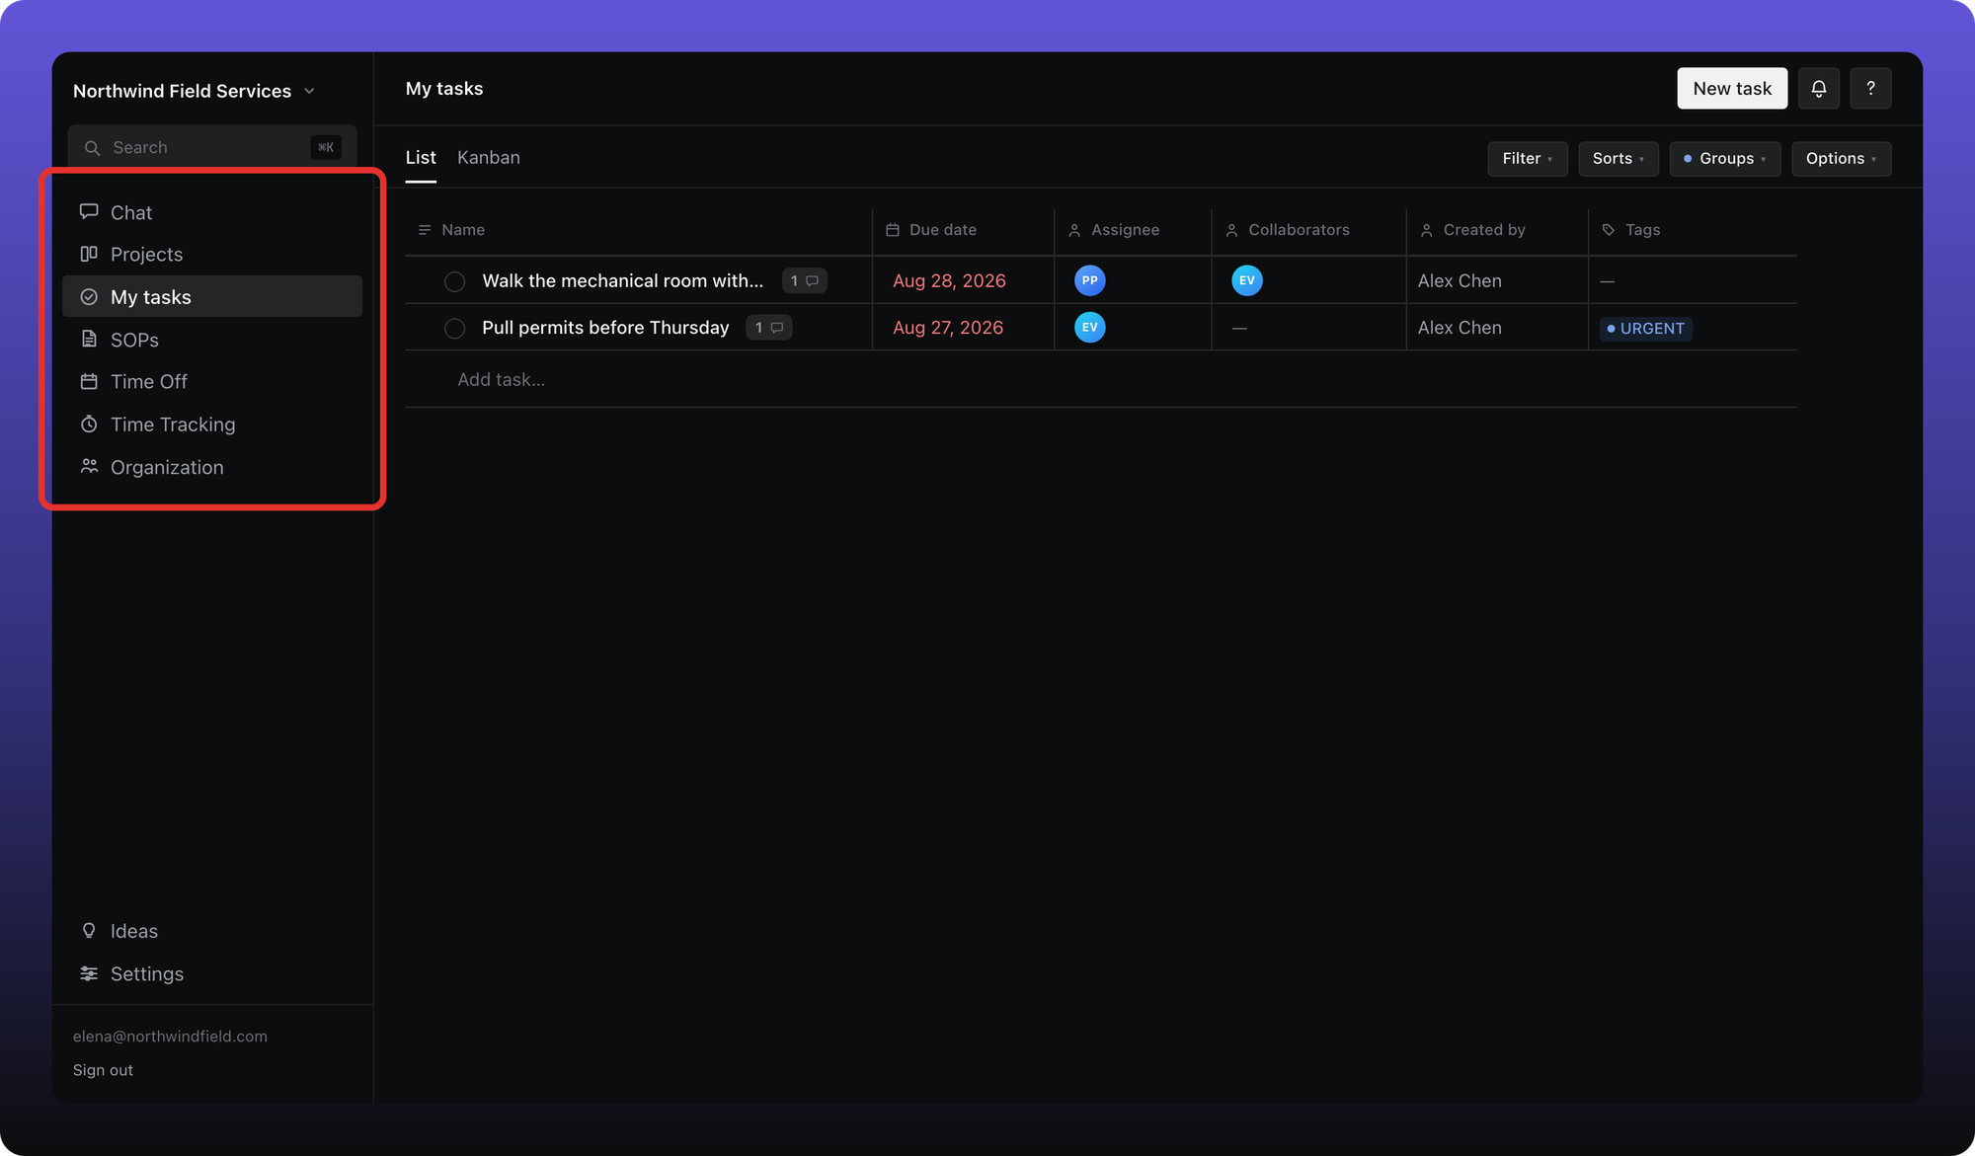Expand the Northwind Field Services workspace menu
This screenshot has height=1156, width=1975.
(194, 91)
